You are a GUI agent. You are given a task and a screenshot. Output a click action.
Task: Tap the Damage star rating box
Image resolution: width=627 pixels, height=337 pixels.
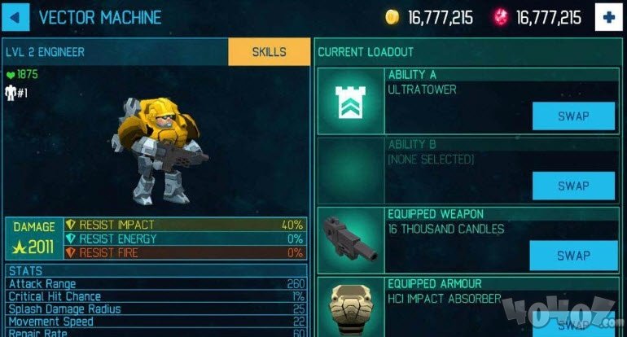pyautogui.click(x=34, y=239)
